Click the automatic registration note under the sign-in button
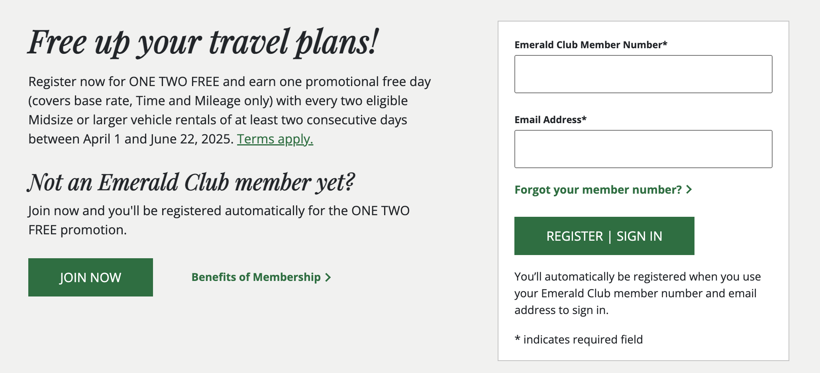The height and width of the screenshot is (373, 820). pos(638,293)
